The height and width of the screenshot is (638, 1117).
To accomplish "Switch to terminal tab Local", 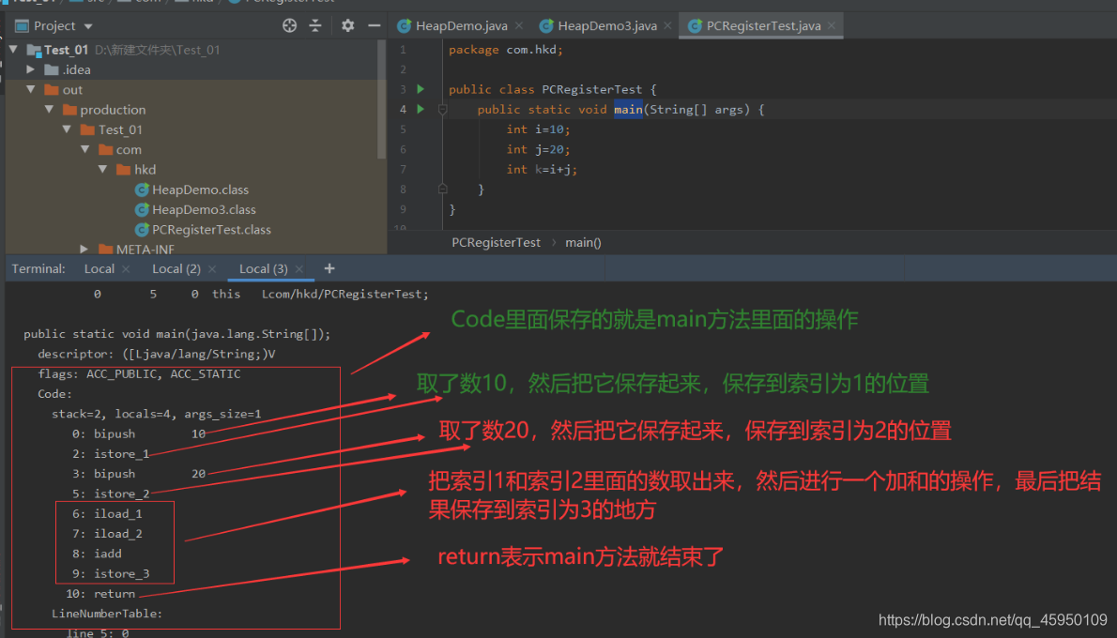I will pos(99,268).
